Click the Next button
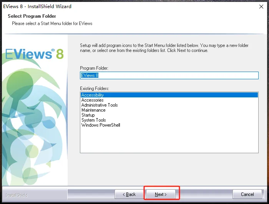Viewport: 269px width, 204px height. click(161, 194)
